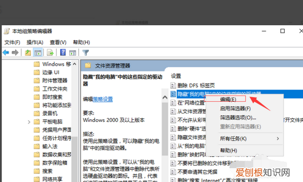Select the 任务计划程序 tree folder

click(57, 138)
